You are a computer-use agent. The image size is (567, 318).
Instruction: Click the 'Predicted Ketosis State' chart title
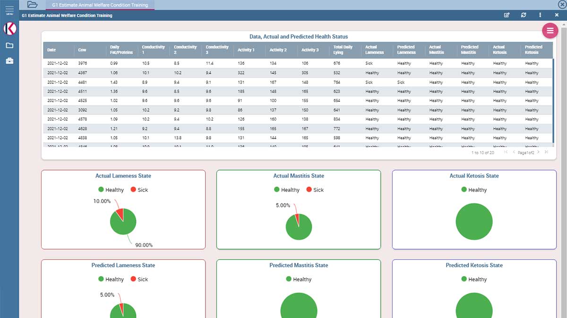point(474,265)
